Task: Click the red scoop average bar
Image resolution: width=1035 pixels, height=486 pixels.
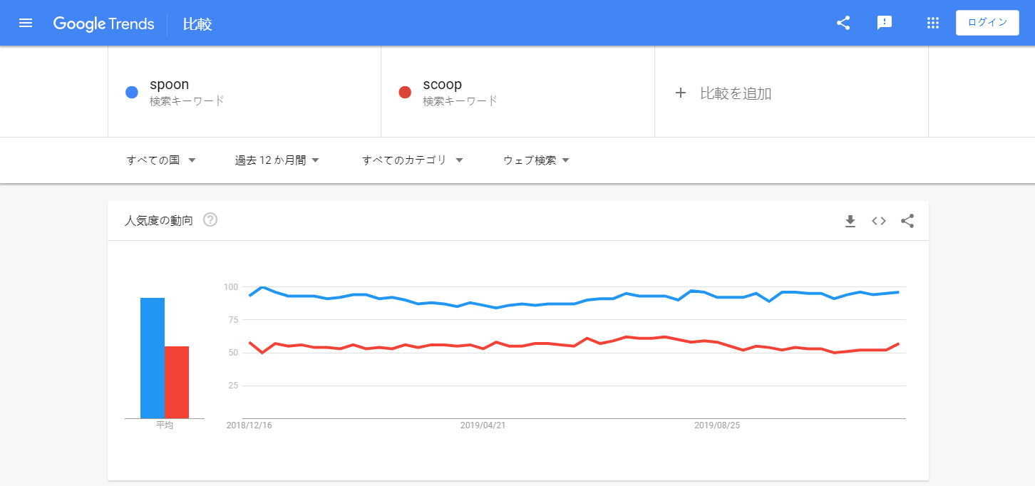Action: 177,382
